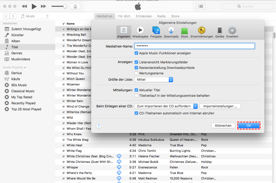Click the help question mark button
Viewport: 276px width, 183px height.
coord(99,126)
